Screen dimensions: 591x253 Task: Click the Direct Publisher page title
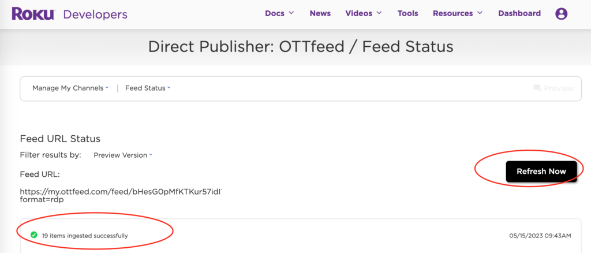(300, 47)
